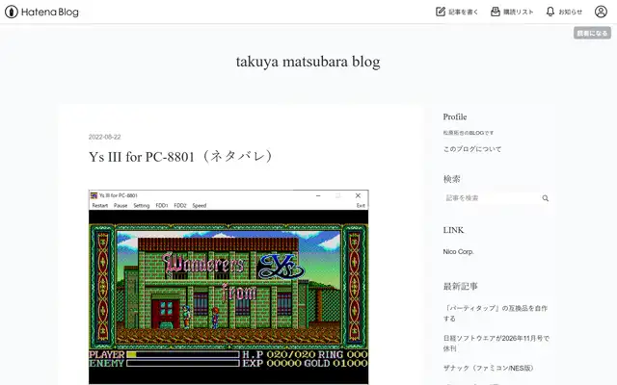This screenshot has width=617, height=385.
Task: Open the write article pencil icon
Action: 441,12
